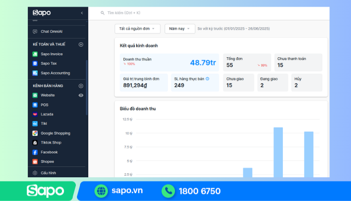Click the phone icon next to 1800 6750
This screenshot has height=201, width=351.
click(168, 191)
